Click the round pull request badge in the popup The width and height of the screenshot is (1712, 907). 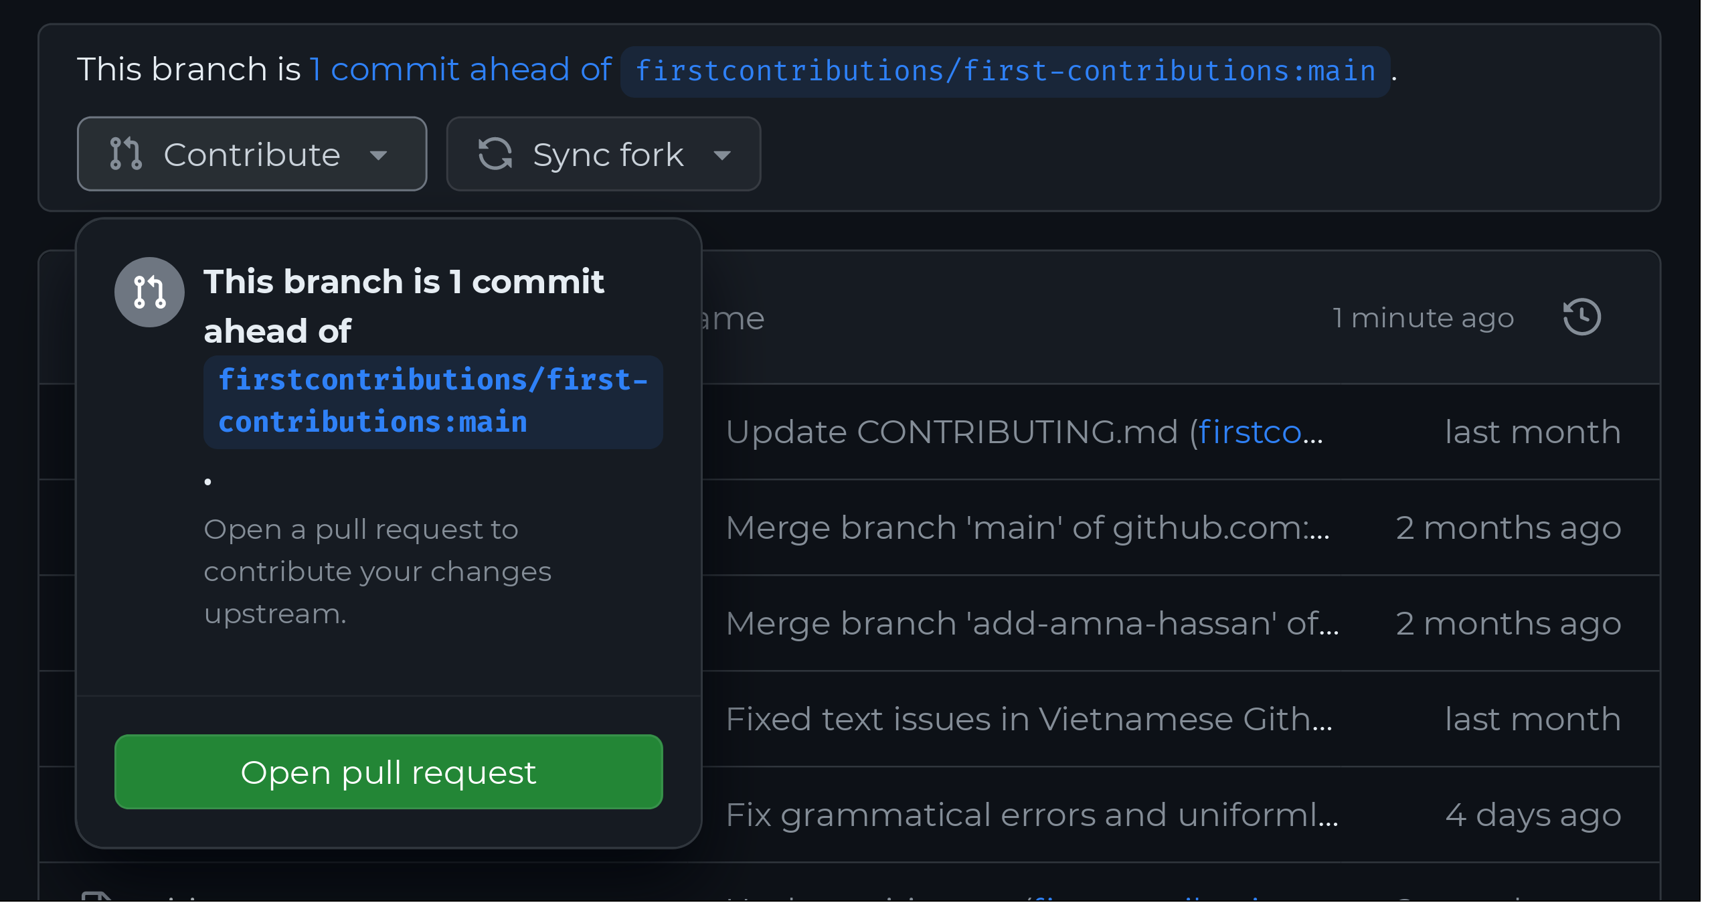(x=149, y=293)
